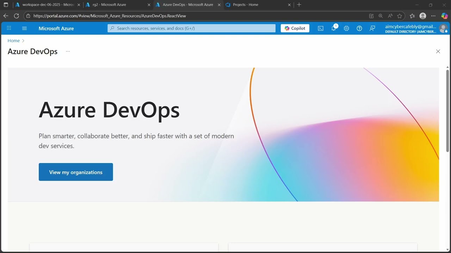
Task: Close the Azure DevOps blade
Action: click(438, 51)
